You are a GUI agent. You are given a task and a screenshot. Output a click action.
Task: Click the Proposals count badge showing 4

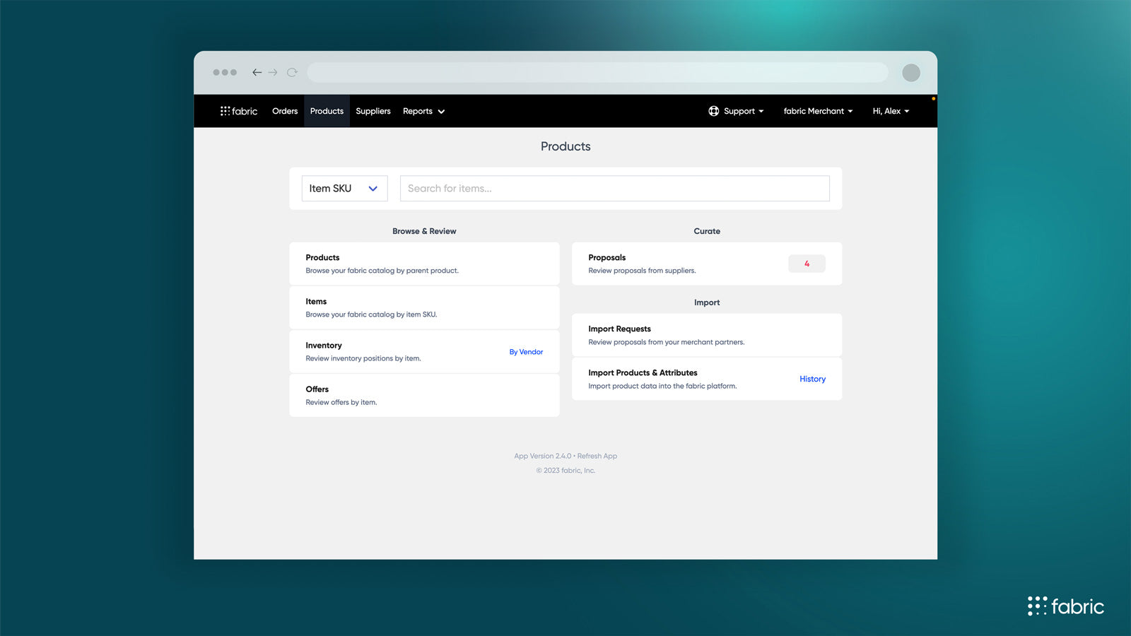coord(807,264)
